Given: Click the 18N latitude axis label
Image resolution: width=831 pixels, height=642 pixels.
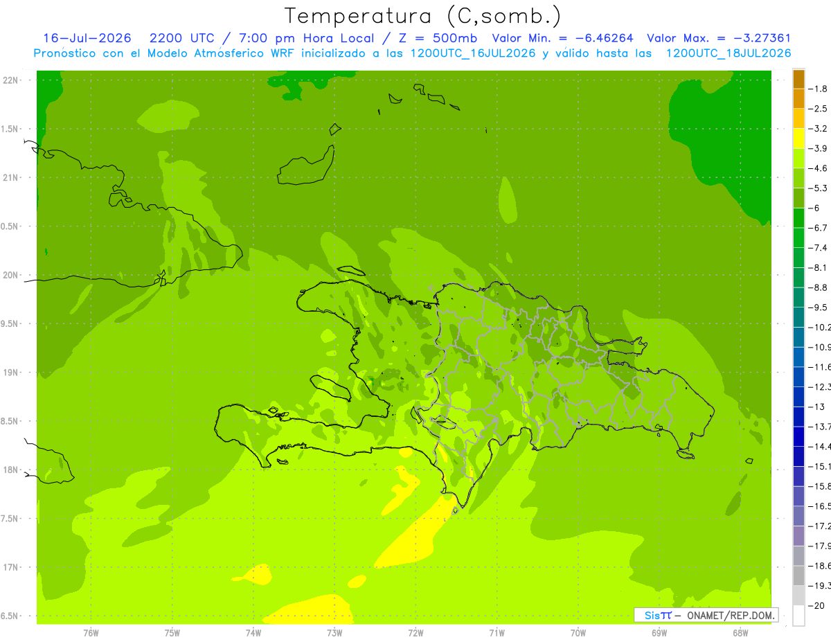Looking at the screenshot, I should coord(11,470).
